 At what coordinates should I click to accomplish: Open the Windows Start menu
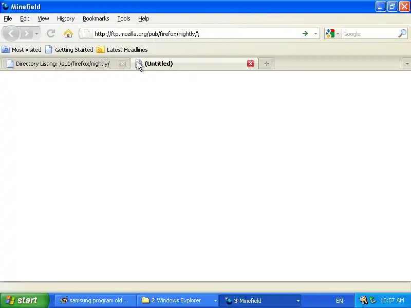pos(25,300)
